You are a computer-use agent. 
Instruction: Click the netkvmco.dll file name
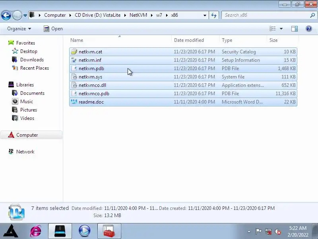[x=92, y=85]
